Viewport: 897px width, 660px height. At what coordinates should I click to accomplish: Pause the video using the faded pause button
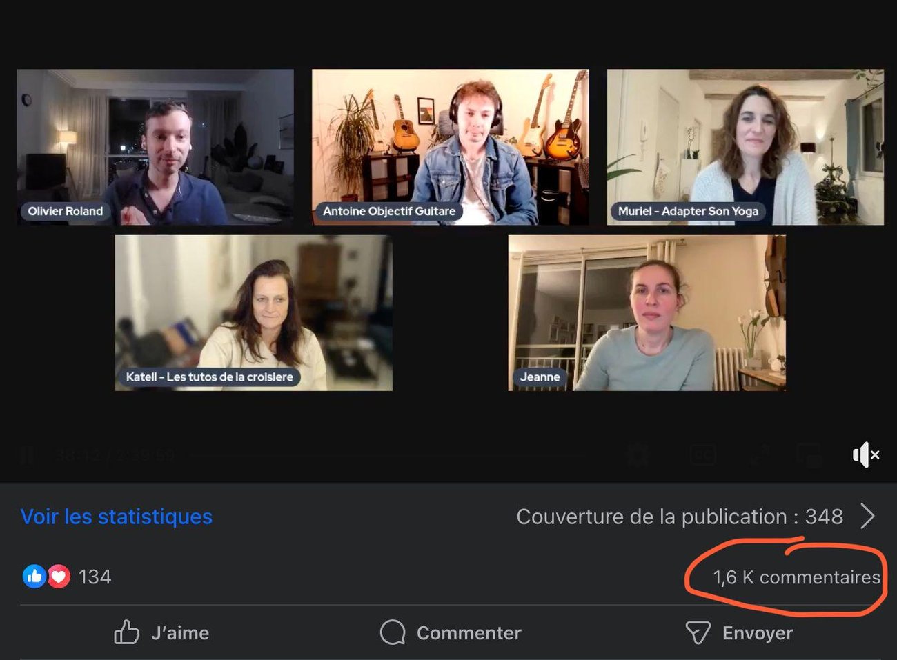[28, 455]
